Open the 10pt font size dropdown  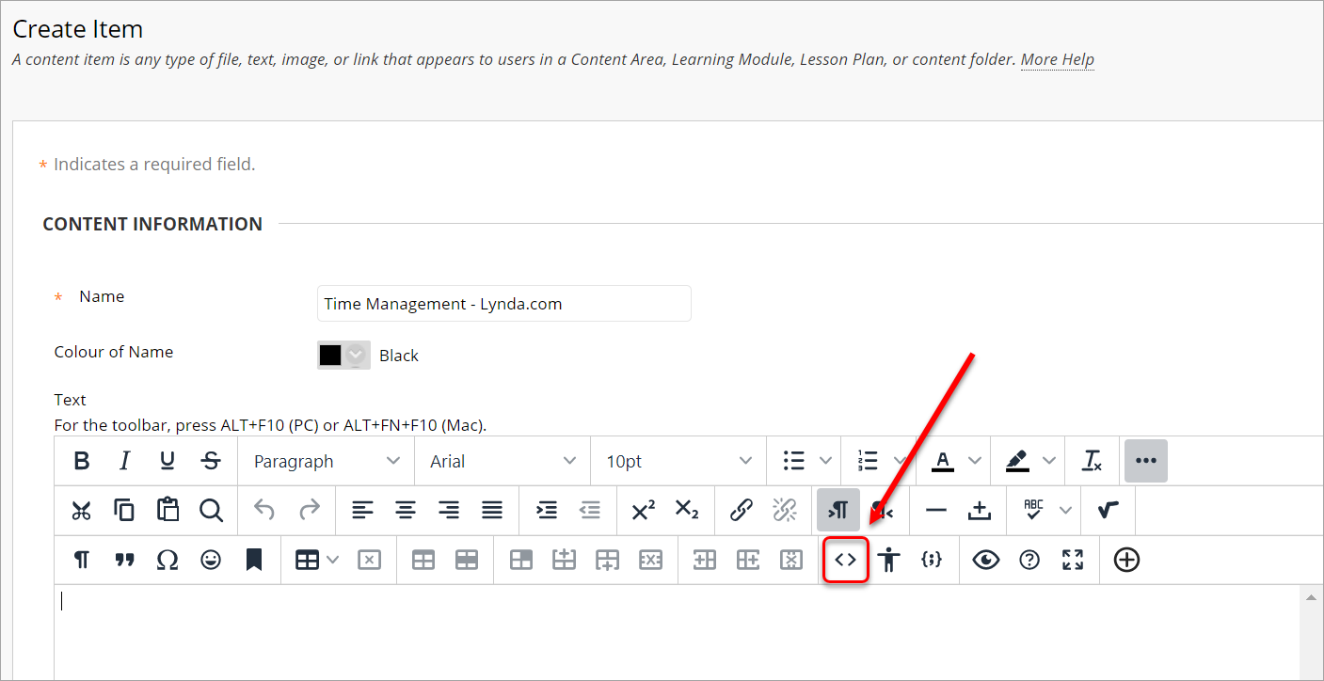[x=678, y=461]
